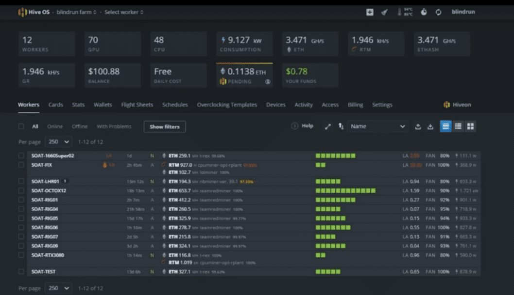Screen dimensions: 514x295
Task: Filter workers With Problems
Action: pyautogui.click(x=114, y=126)
